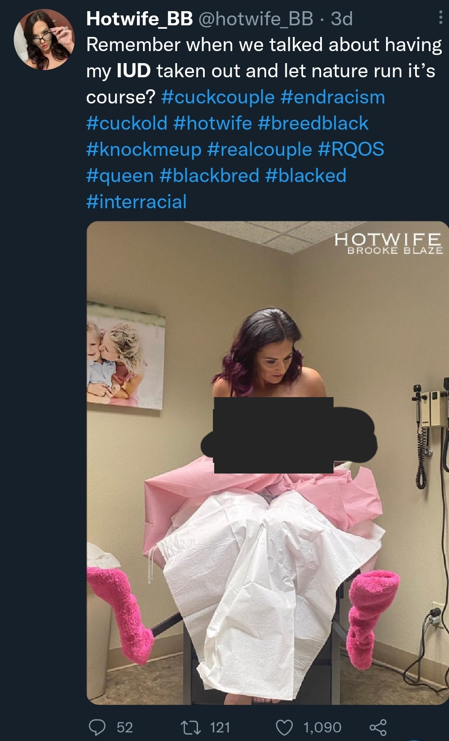Open the reply speech bubble icon
Viewport: 449px width, 741px height.
coord(97,727)
